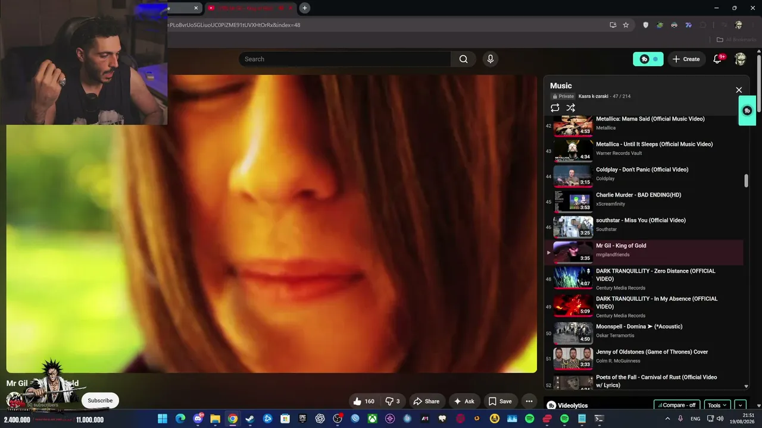The image size is (762, 428).
Task: Open ChatGPT from taskbar
Action: click(320, 418)
